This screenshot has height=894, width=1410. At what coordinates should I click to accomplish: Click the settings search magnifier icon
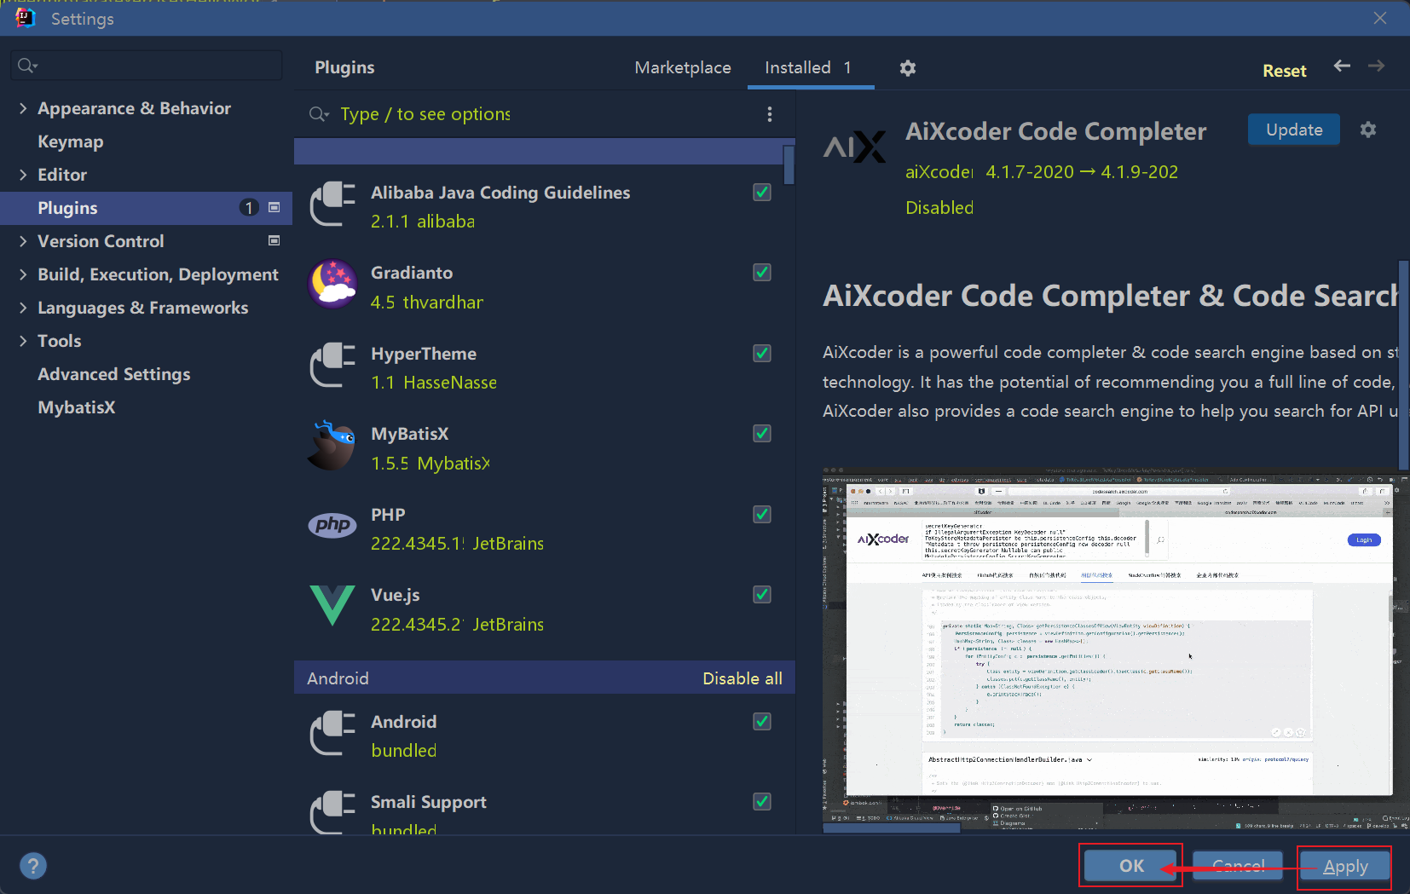point(26,66)
